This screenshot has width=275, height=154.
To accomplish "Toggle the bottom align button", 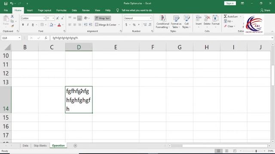I will [x=79, y=18].
